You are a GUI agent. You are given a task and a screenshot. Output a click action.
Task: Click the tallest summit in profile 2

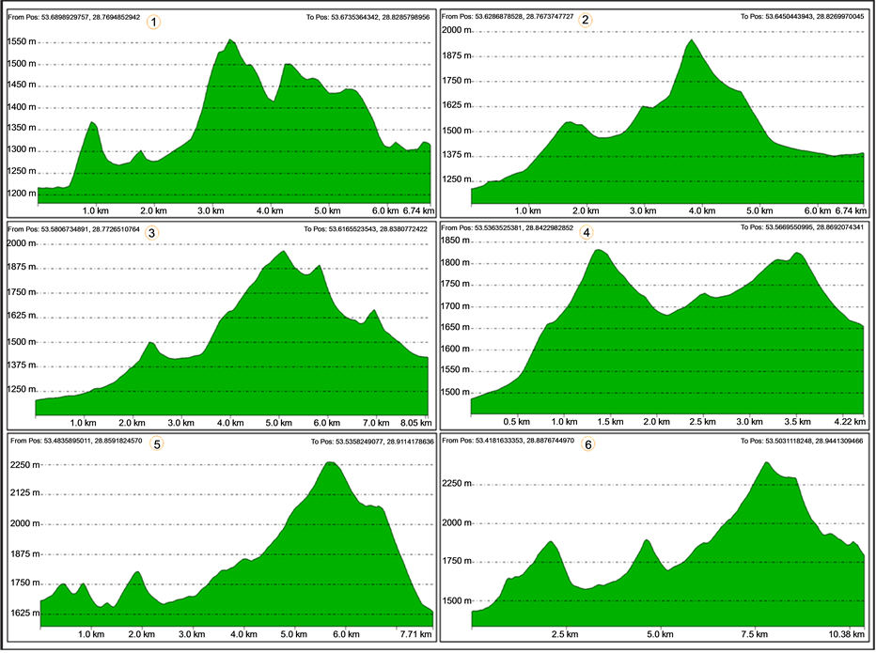pos(692,40)
